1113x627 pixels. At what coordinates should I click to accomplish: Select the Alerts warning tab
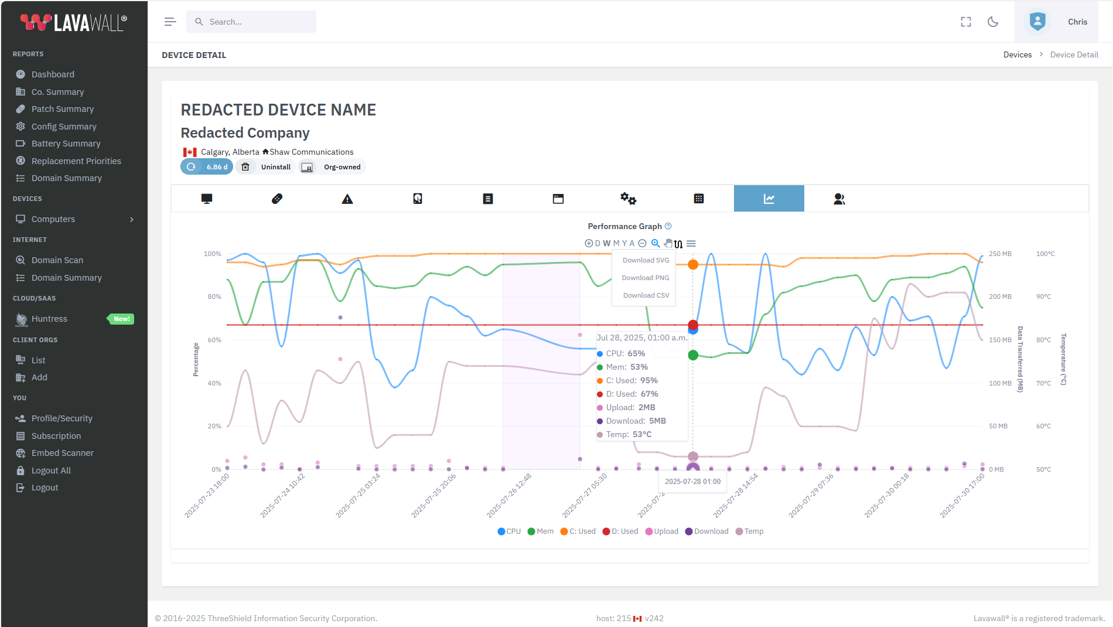(x=347, y=198)
